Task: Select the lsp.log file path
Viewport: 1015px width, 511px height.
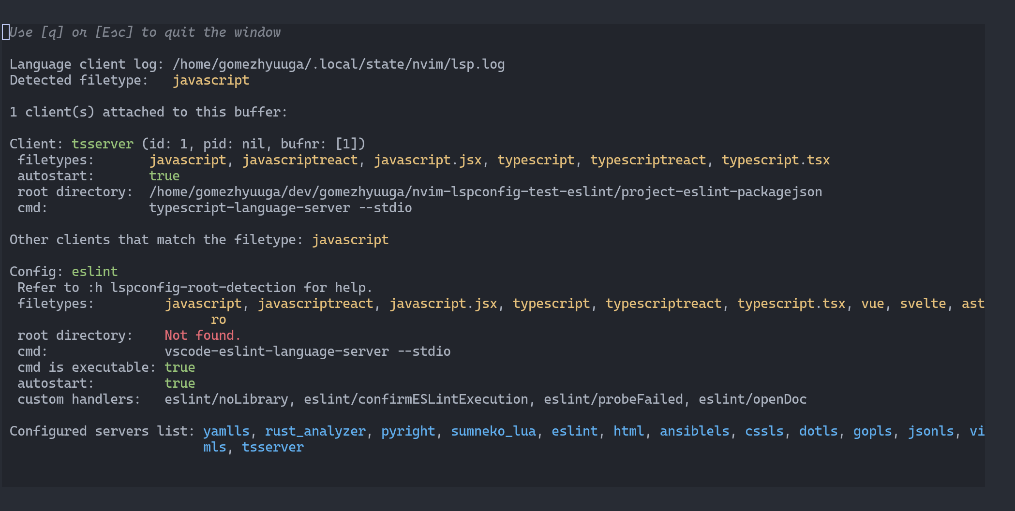Action: (x=339, y=63)
